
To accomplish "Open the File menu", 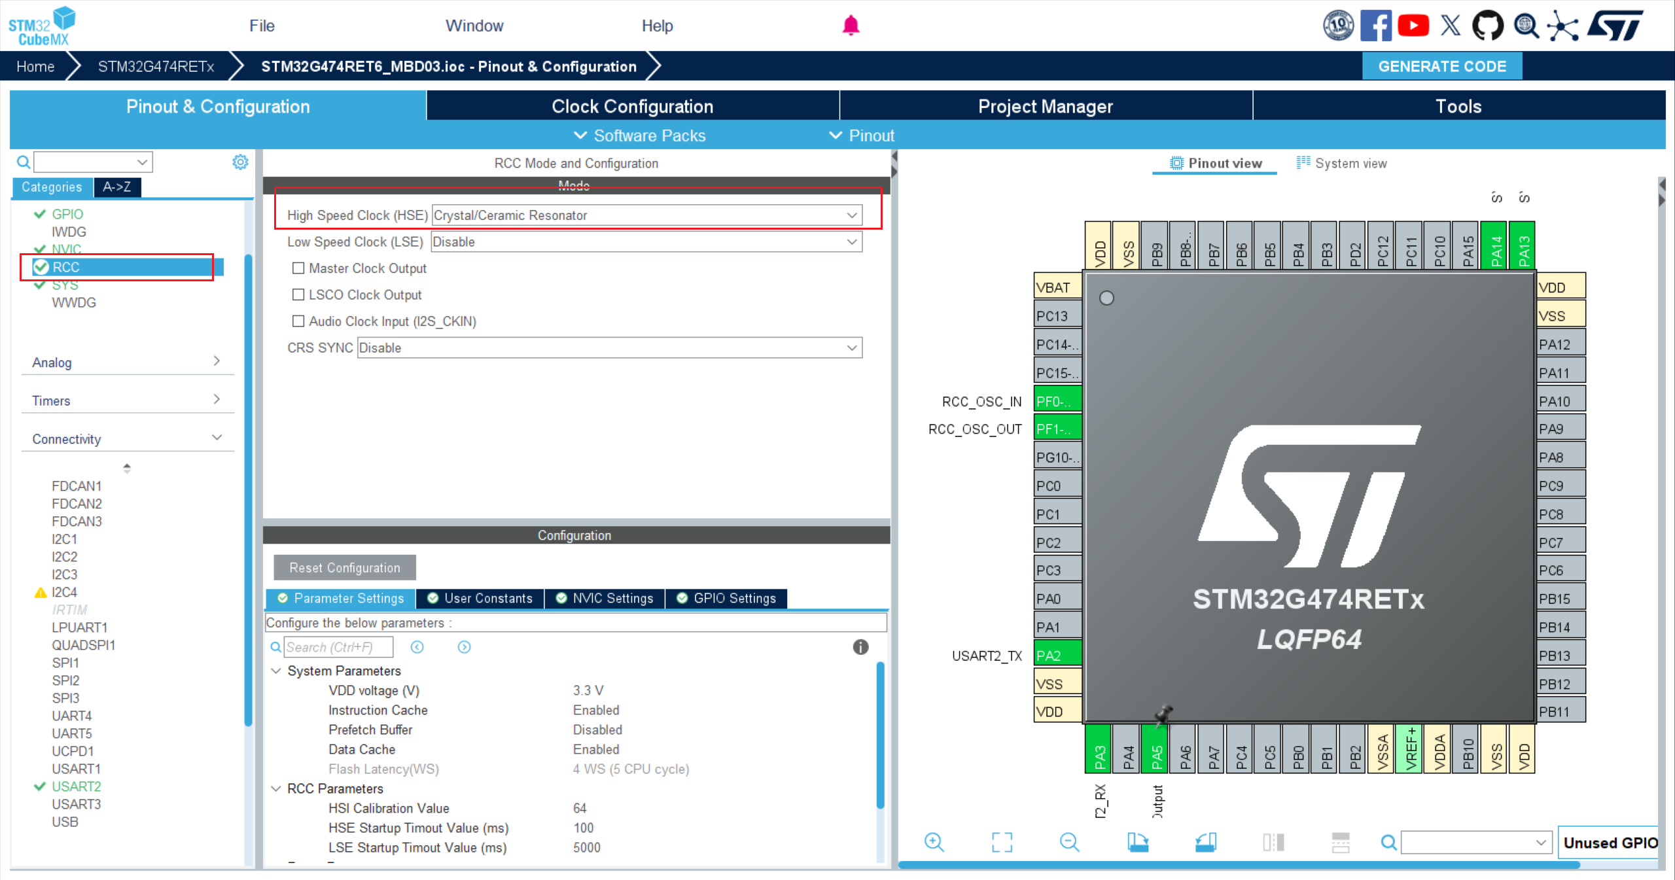I will click(x=262, y=26).
